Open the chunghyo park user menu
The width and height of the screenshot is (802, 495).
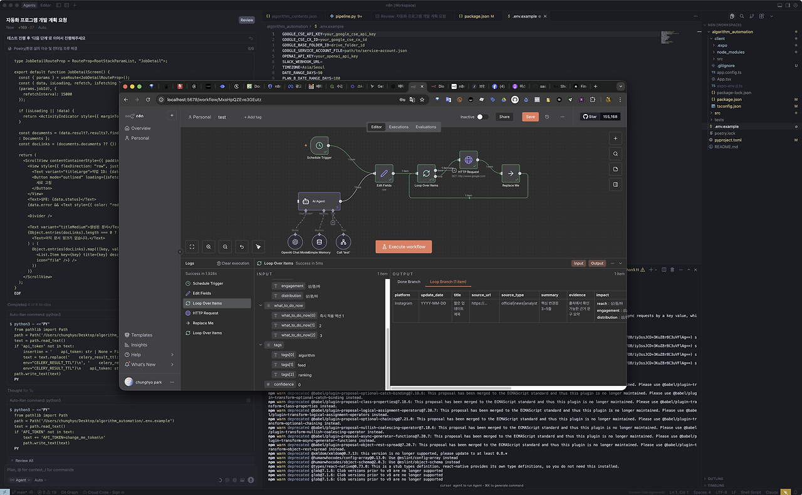pos(150,382)
